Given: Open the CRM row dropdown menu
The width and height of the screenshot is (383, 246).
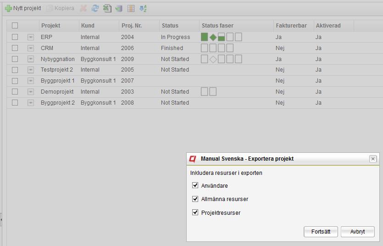Looking at the screenshot, I should click(31, 48).
